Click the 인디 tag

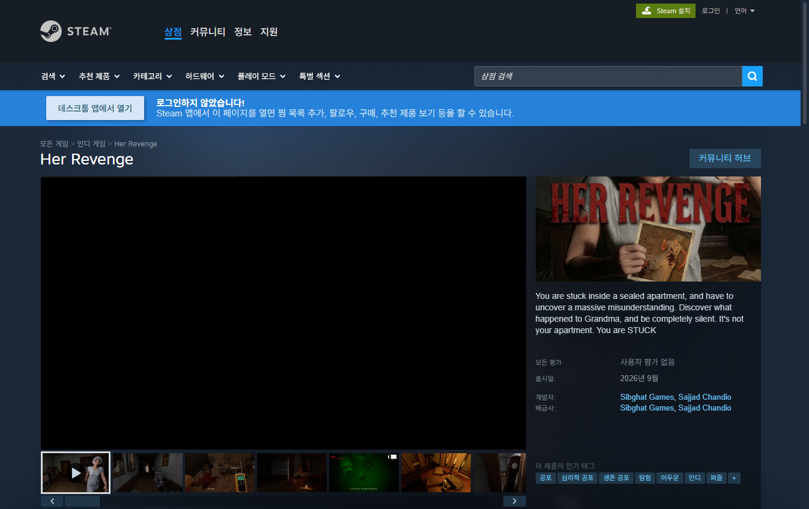694,478
